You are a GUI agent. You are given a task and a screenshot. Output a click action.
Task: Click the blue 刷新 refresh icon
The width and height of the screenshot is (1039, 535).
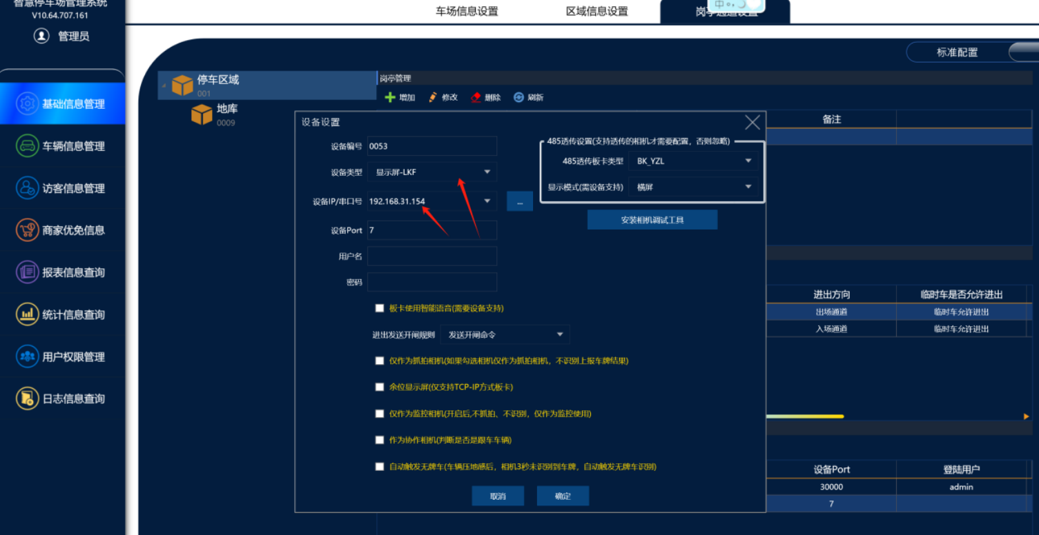tap(519, 97)
